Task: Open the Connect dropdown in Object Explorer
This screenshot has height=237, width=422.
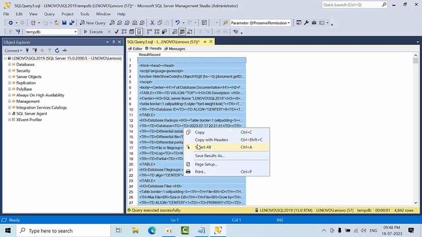Action: pos(13,51)
